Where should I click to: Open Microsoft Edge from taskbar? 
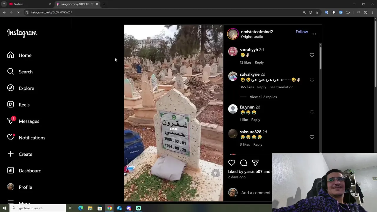(x=80, y=208)
